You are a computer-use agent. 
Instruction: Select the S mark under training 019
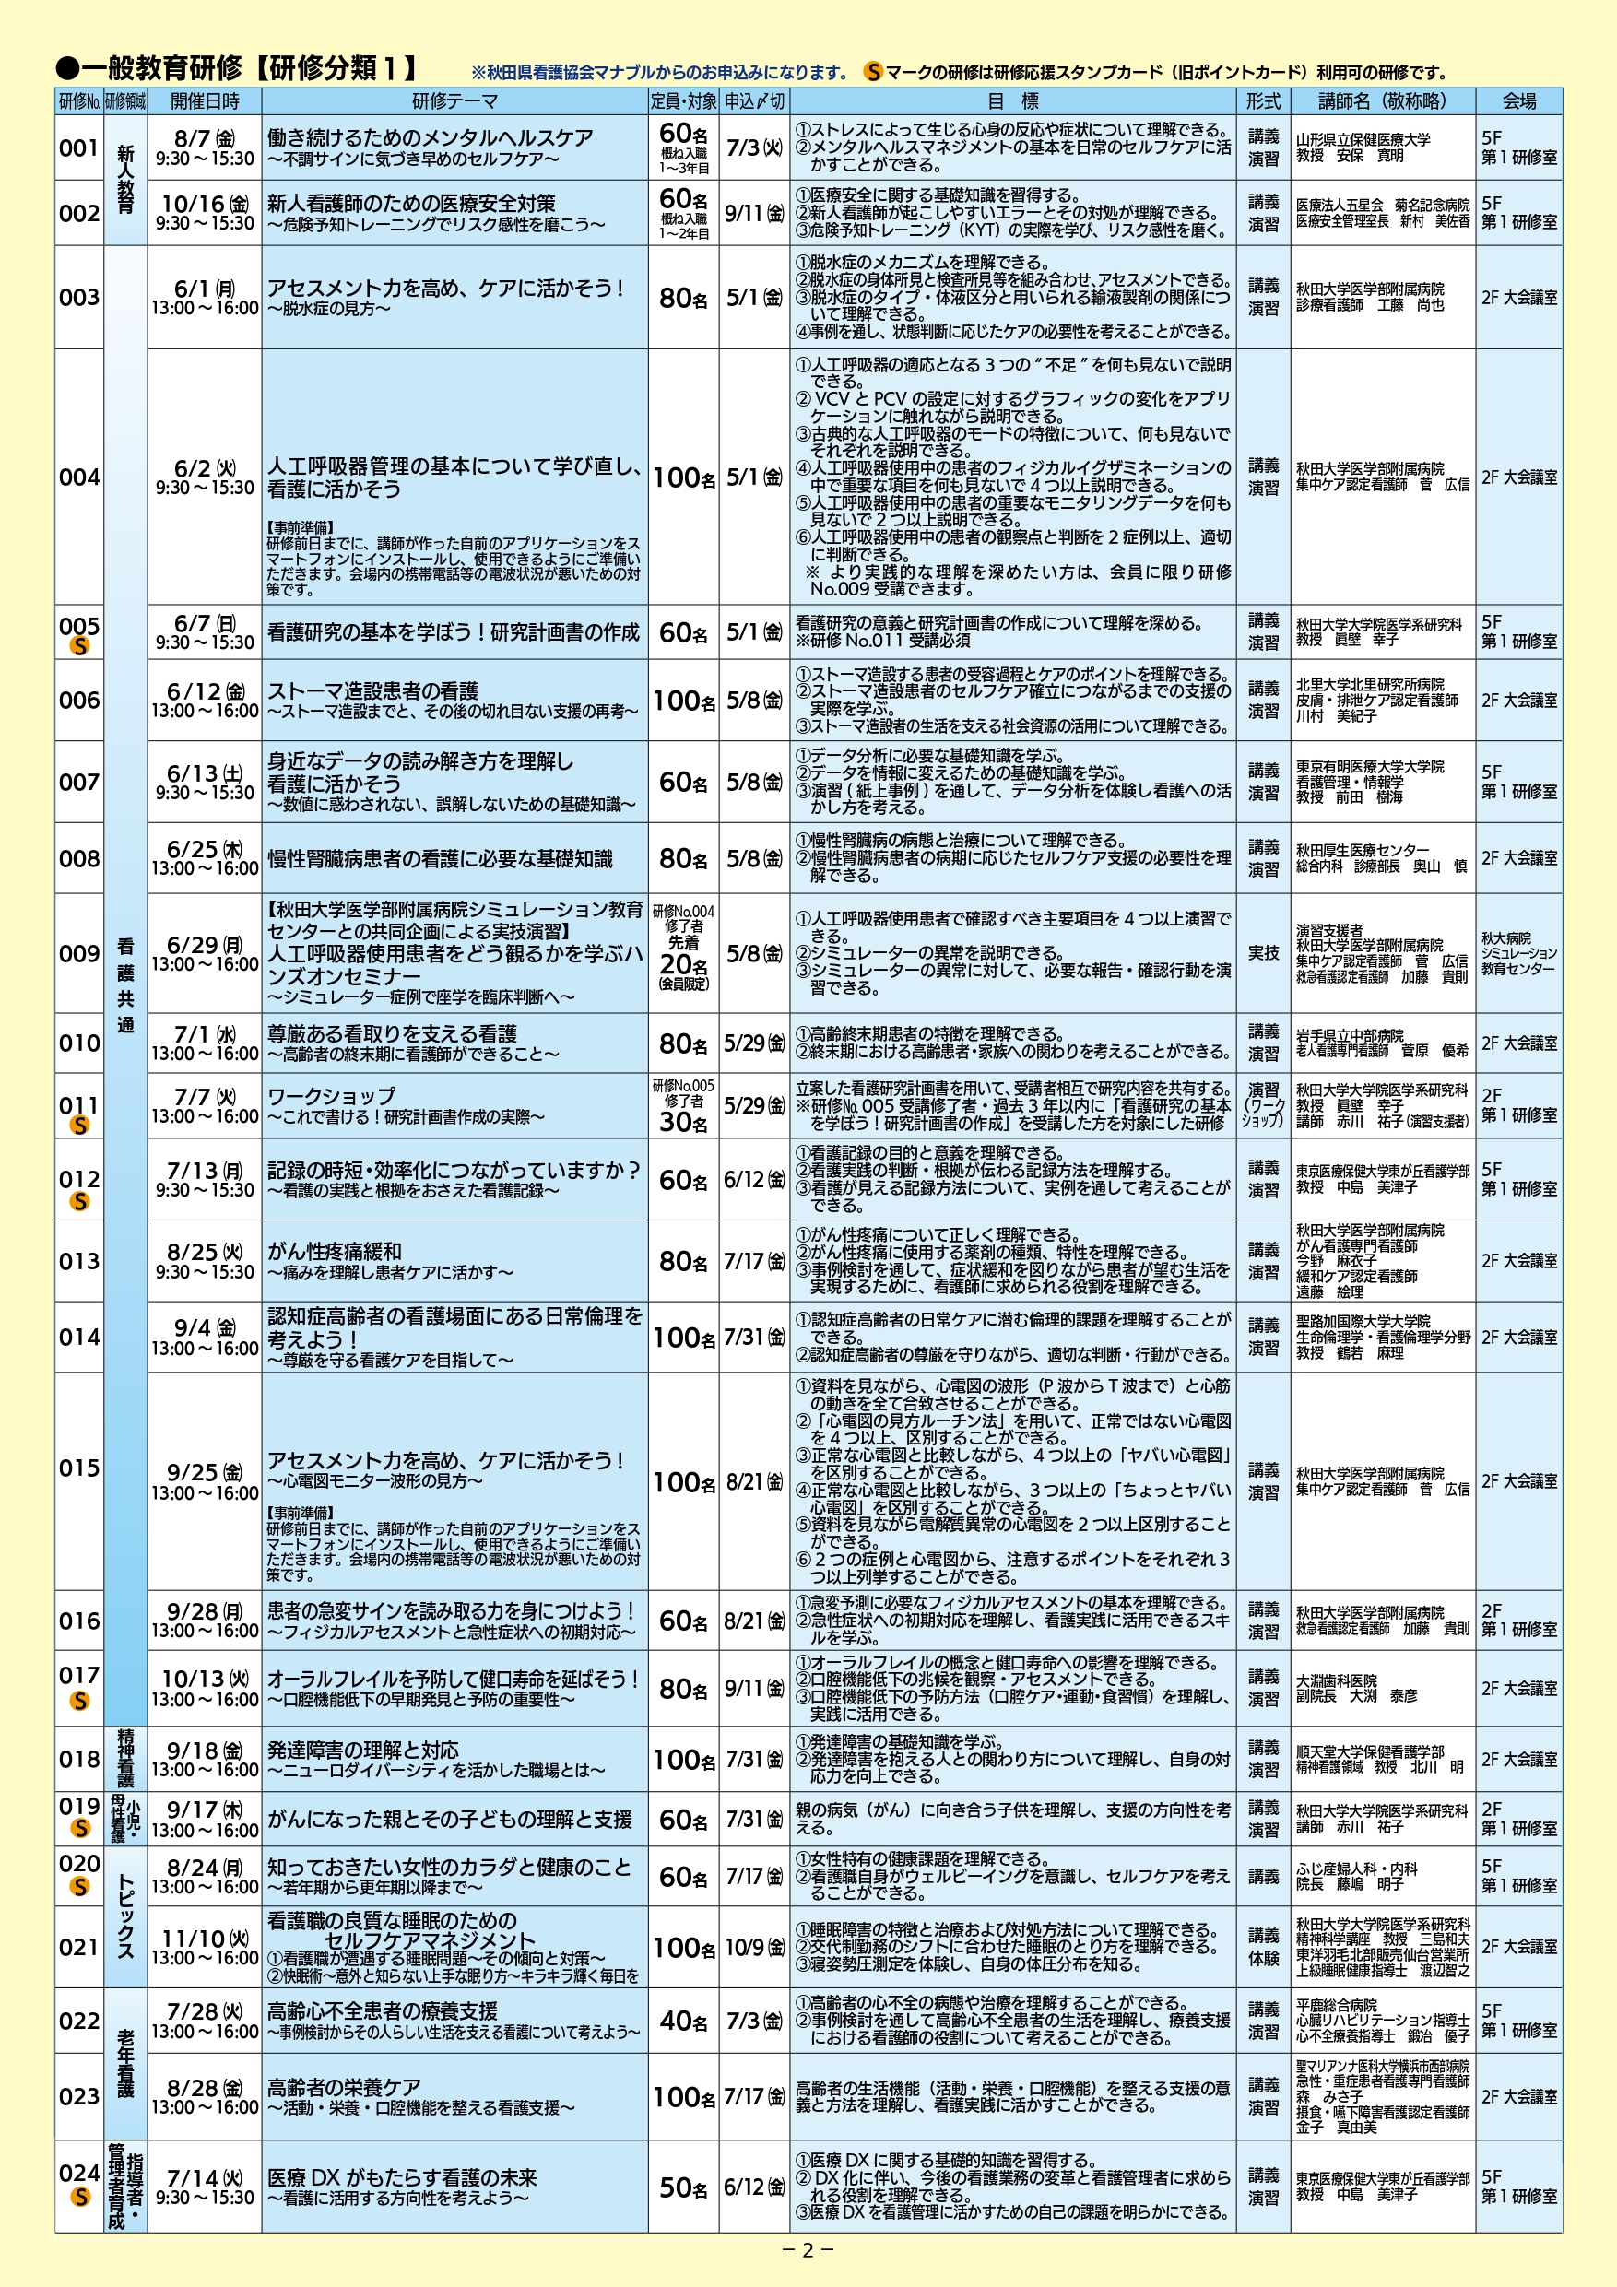tap(78, 1828)
